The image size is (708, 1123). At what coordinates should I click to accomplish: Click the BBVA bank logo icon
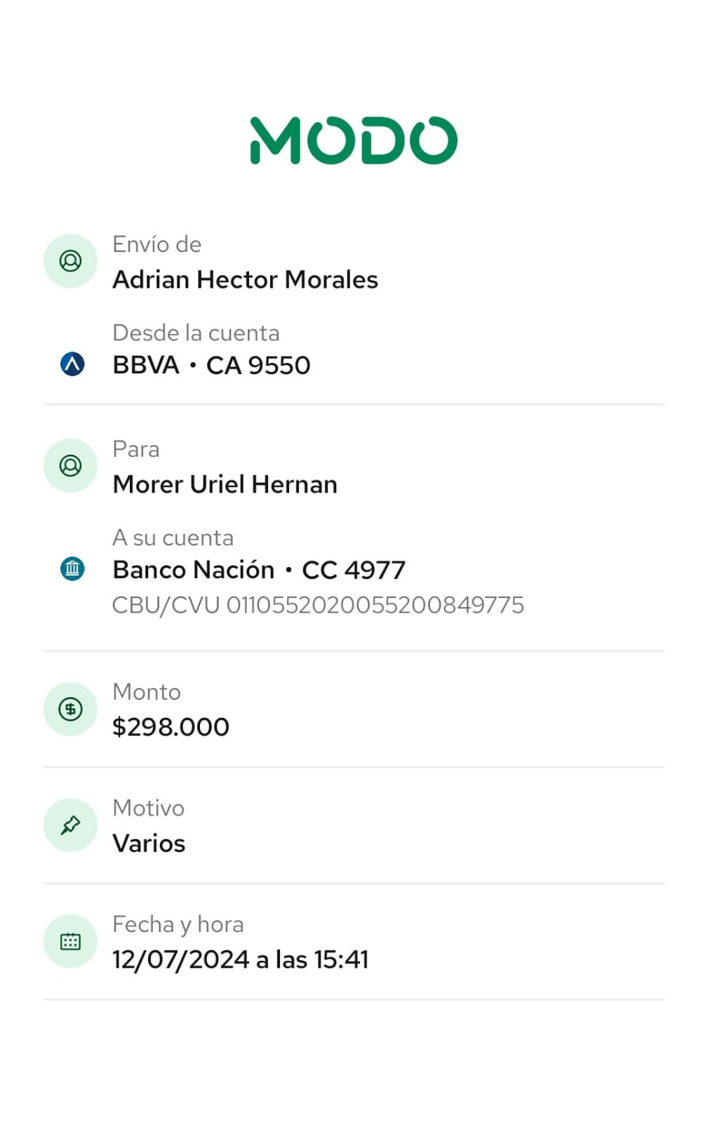pyautogui.click(x=72, y=364)
